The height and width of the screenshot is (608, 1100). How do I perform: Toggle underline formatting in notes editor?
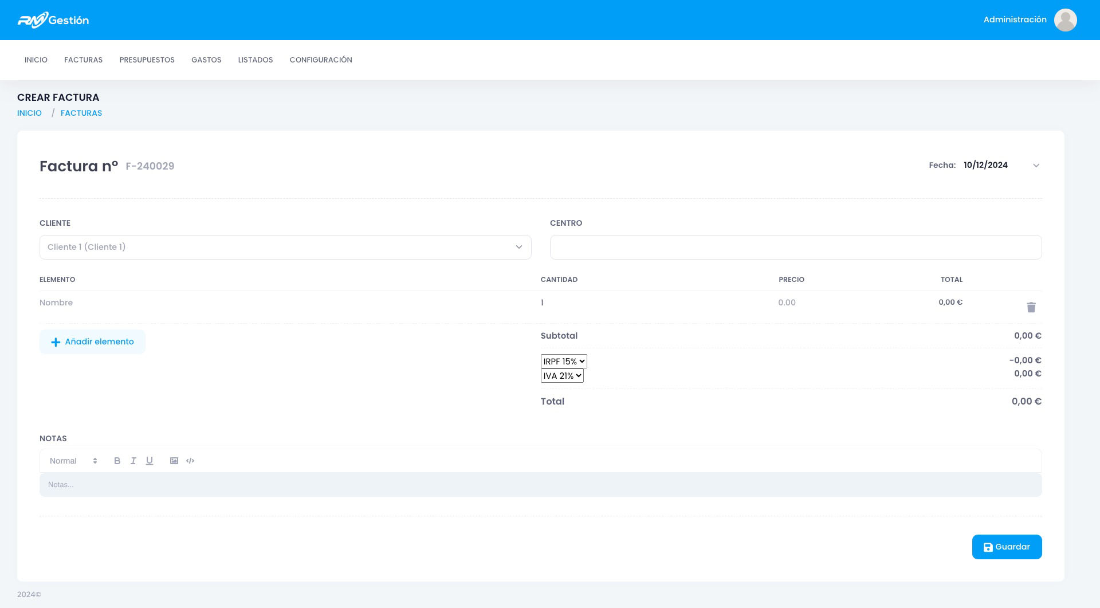150,461
